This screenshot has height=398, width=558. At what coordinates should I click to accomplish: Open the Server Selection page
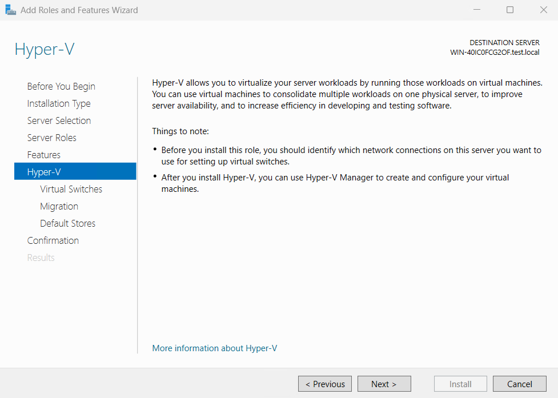pos(59,120)
